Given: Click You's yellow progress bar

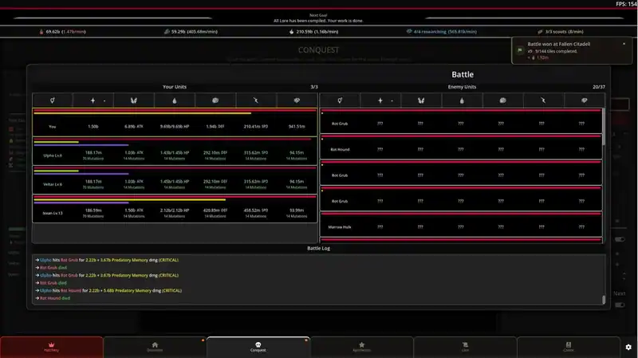Looking at the screenshot, I should pos(143,113).
